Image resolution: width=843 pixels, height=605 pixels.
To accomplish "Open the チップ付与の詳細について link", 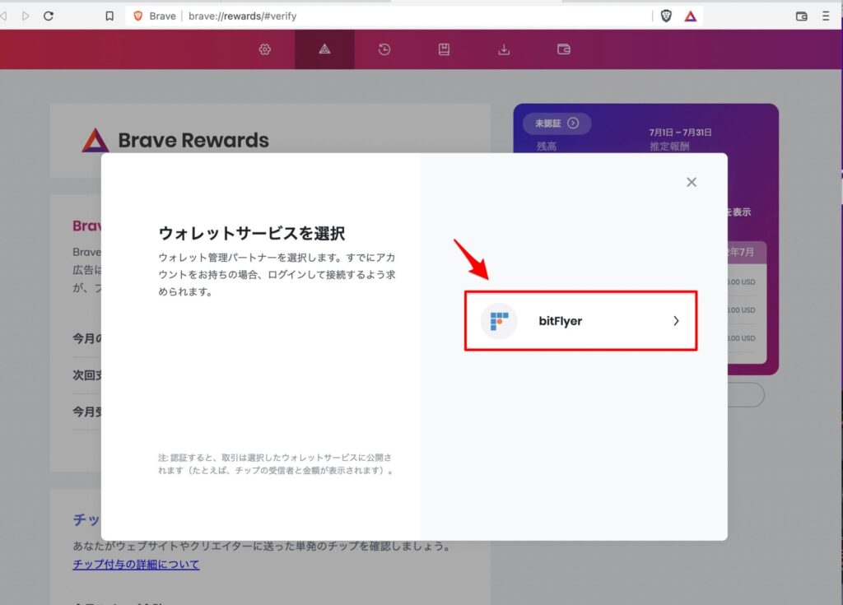I will [136, 565].
